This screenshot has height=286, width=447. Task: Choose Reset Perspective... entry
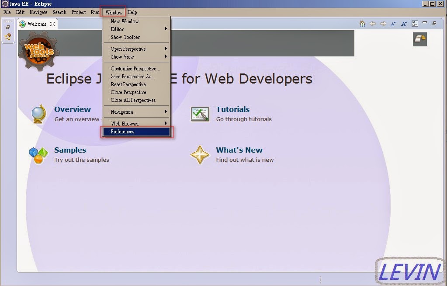coord(137,84)
